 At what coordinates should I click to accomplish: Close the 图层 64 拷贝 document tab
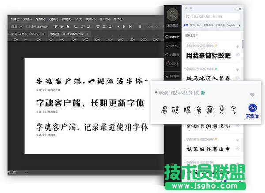pos(44,34)
